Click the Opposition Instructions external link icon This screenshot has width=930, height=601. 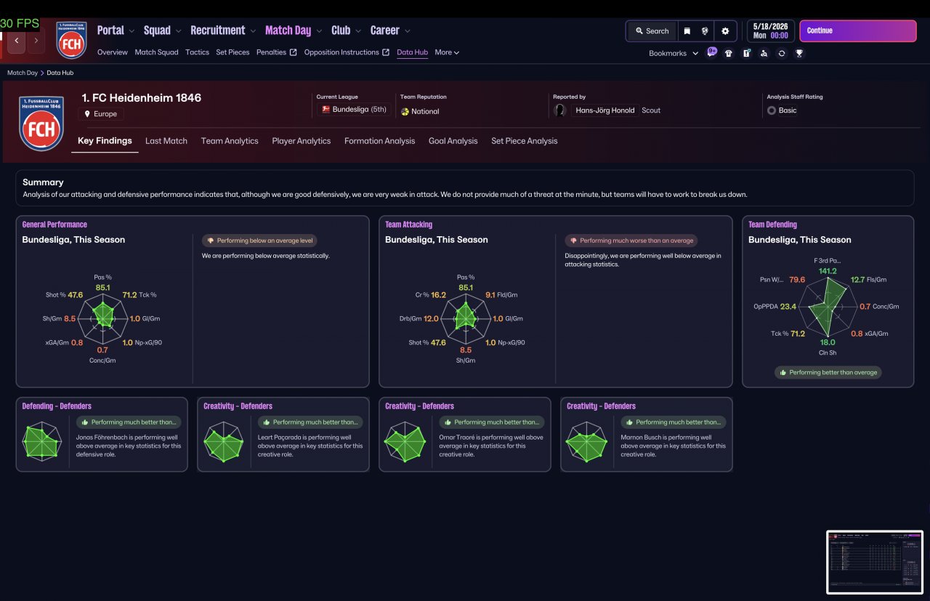(x=386, y=52)
